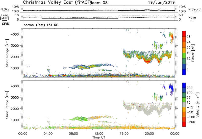Click the 'Freq. [MHz]' axis label
Image resolution: width=202 pixels, height=139 pixels.
pyautogui.click(x=5, y=17)
